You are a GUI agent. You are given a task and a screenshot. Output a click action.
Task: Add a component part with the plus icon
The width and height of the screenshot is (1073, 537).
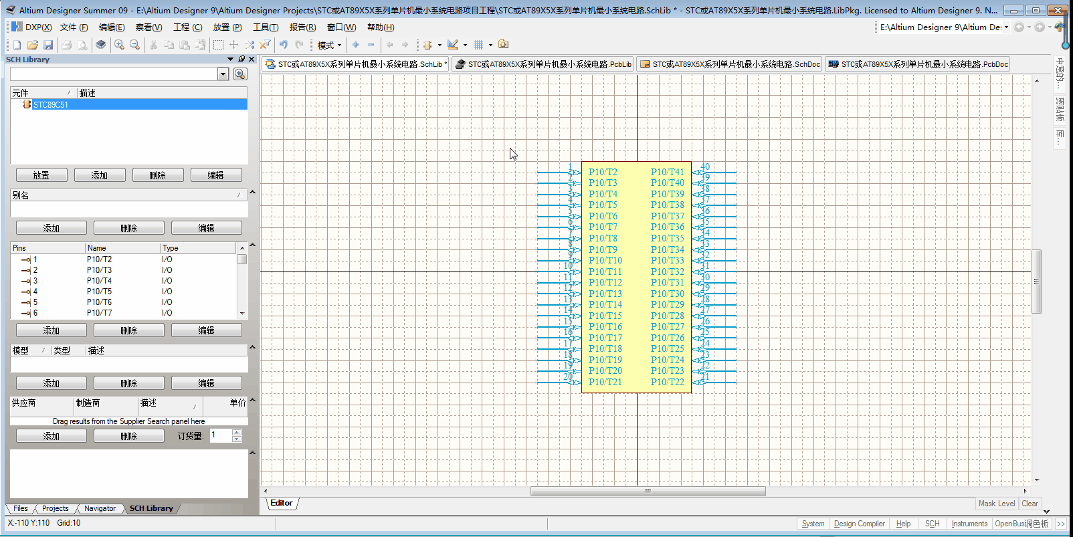[x=356, y=45]
